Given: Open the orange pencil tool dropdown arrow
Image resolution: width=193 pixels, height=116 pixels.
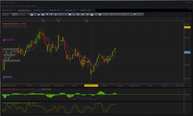Looking at the screenshot, I should click(115, 14).
